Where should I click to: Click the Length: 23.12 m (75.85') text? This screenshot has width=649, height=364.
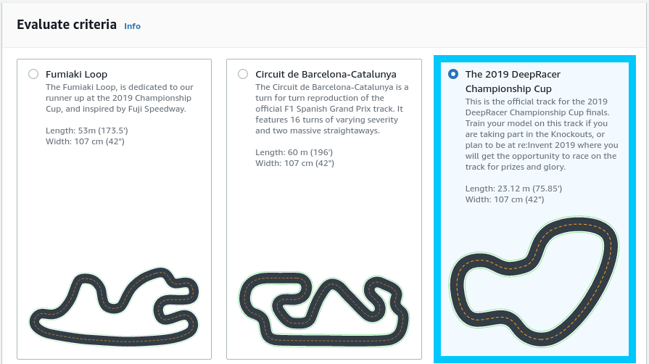[513, 189]
